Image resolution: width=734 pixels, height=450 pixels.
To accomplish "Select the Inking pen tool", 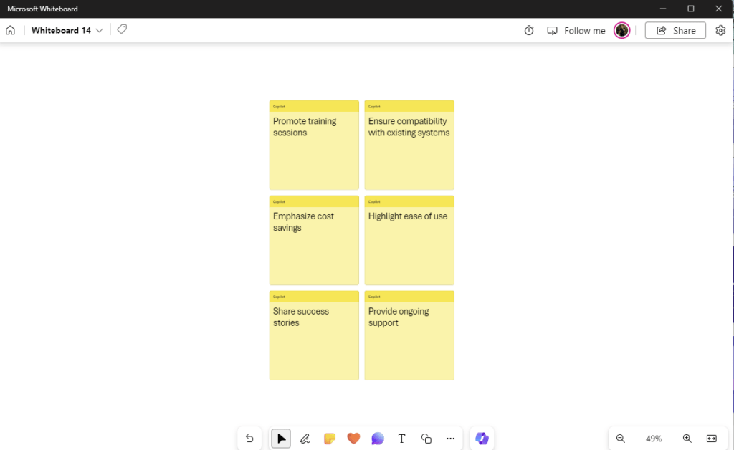I will coord(305,439).
